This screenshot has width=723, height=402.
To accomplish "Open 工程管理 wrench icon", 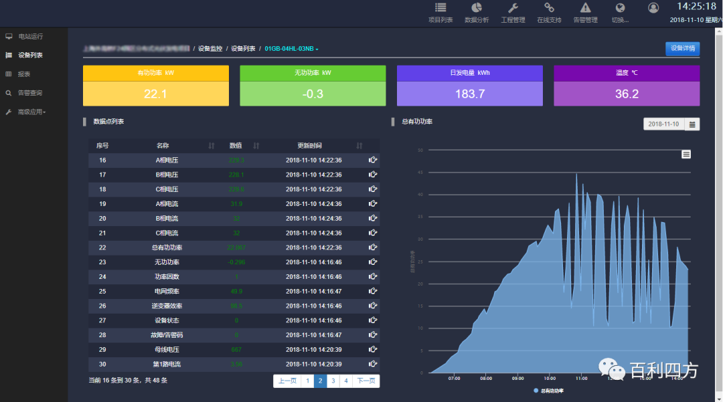I will point(513,8).
